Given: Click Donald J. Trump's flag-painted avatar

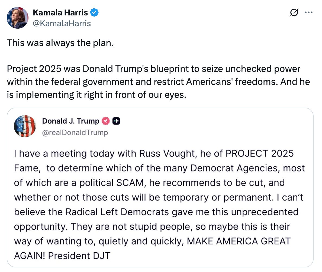Looking at the screenshot, I should point(25,126).
